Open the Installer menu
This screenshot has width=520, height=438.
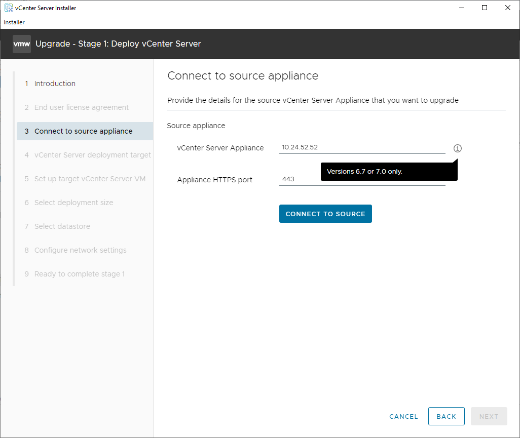(14, 22)
